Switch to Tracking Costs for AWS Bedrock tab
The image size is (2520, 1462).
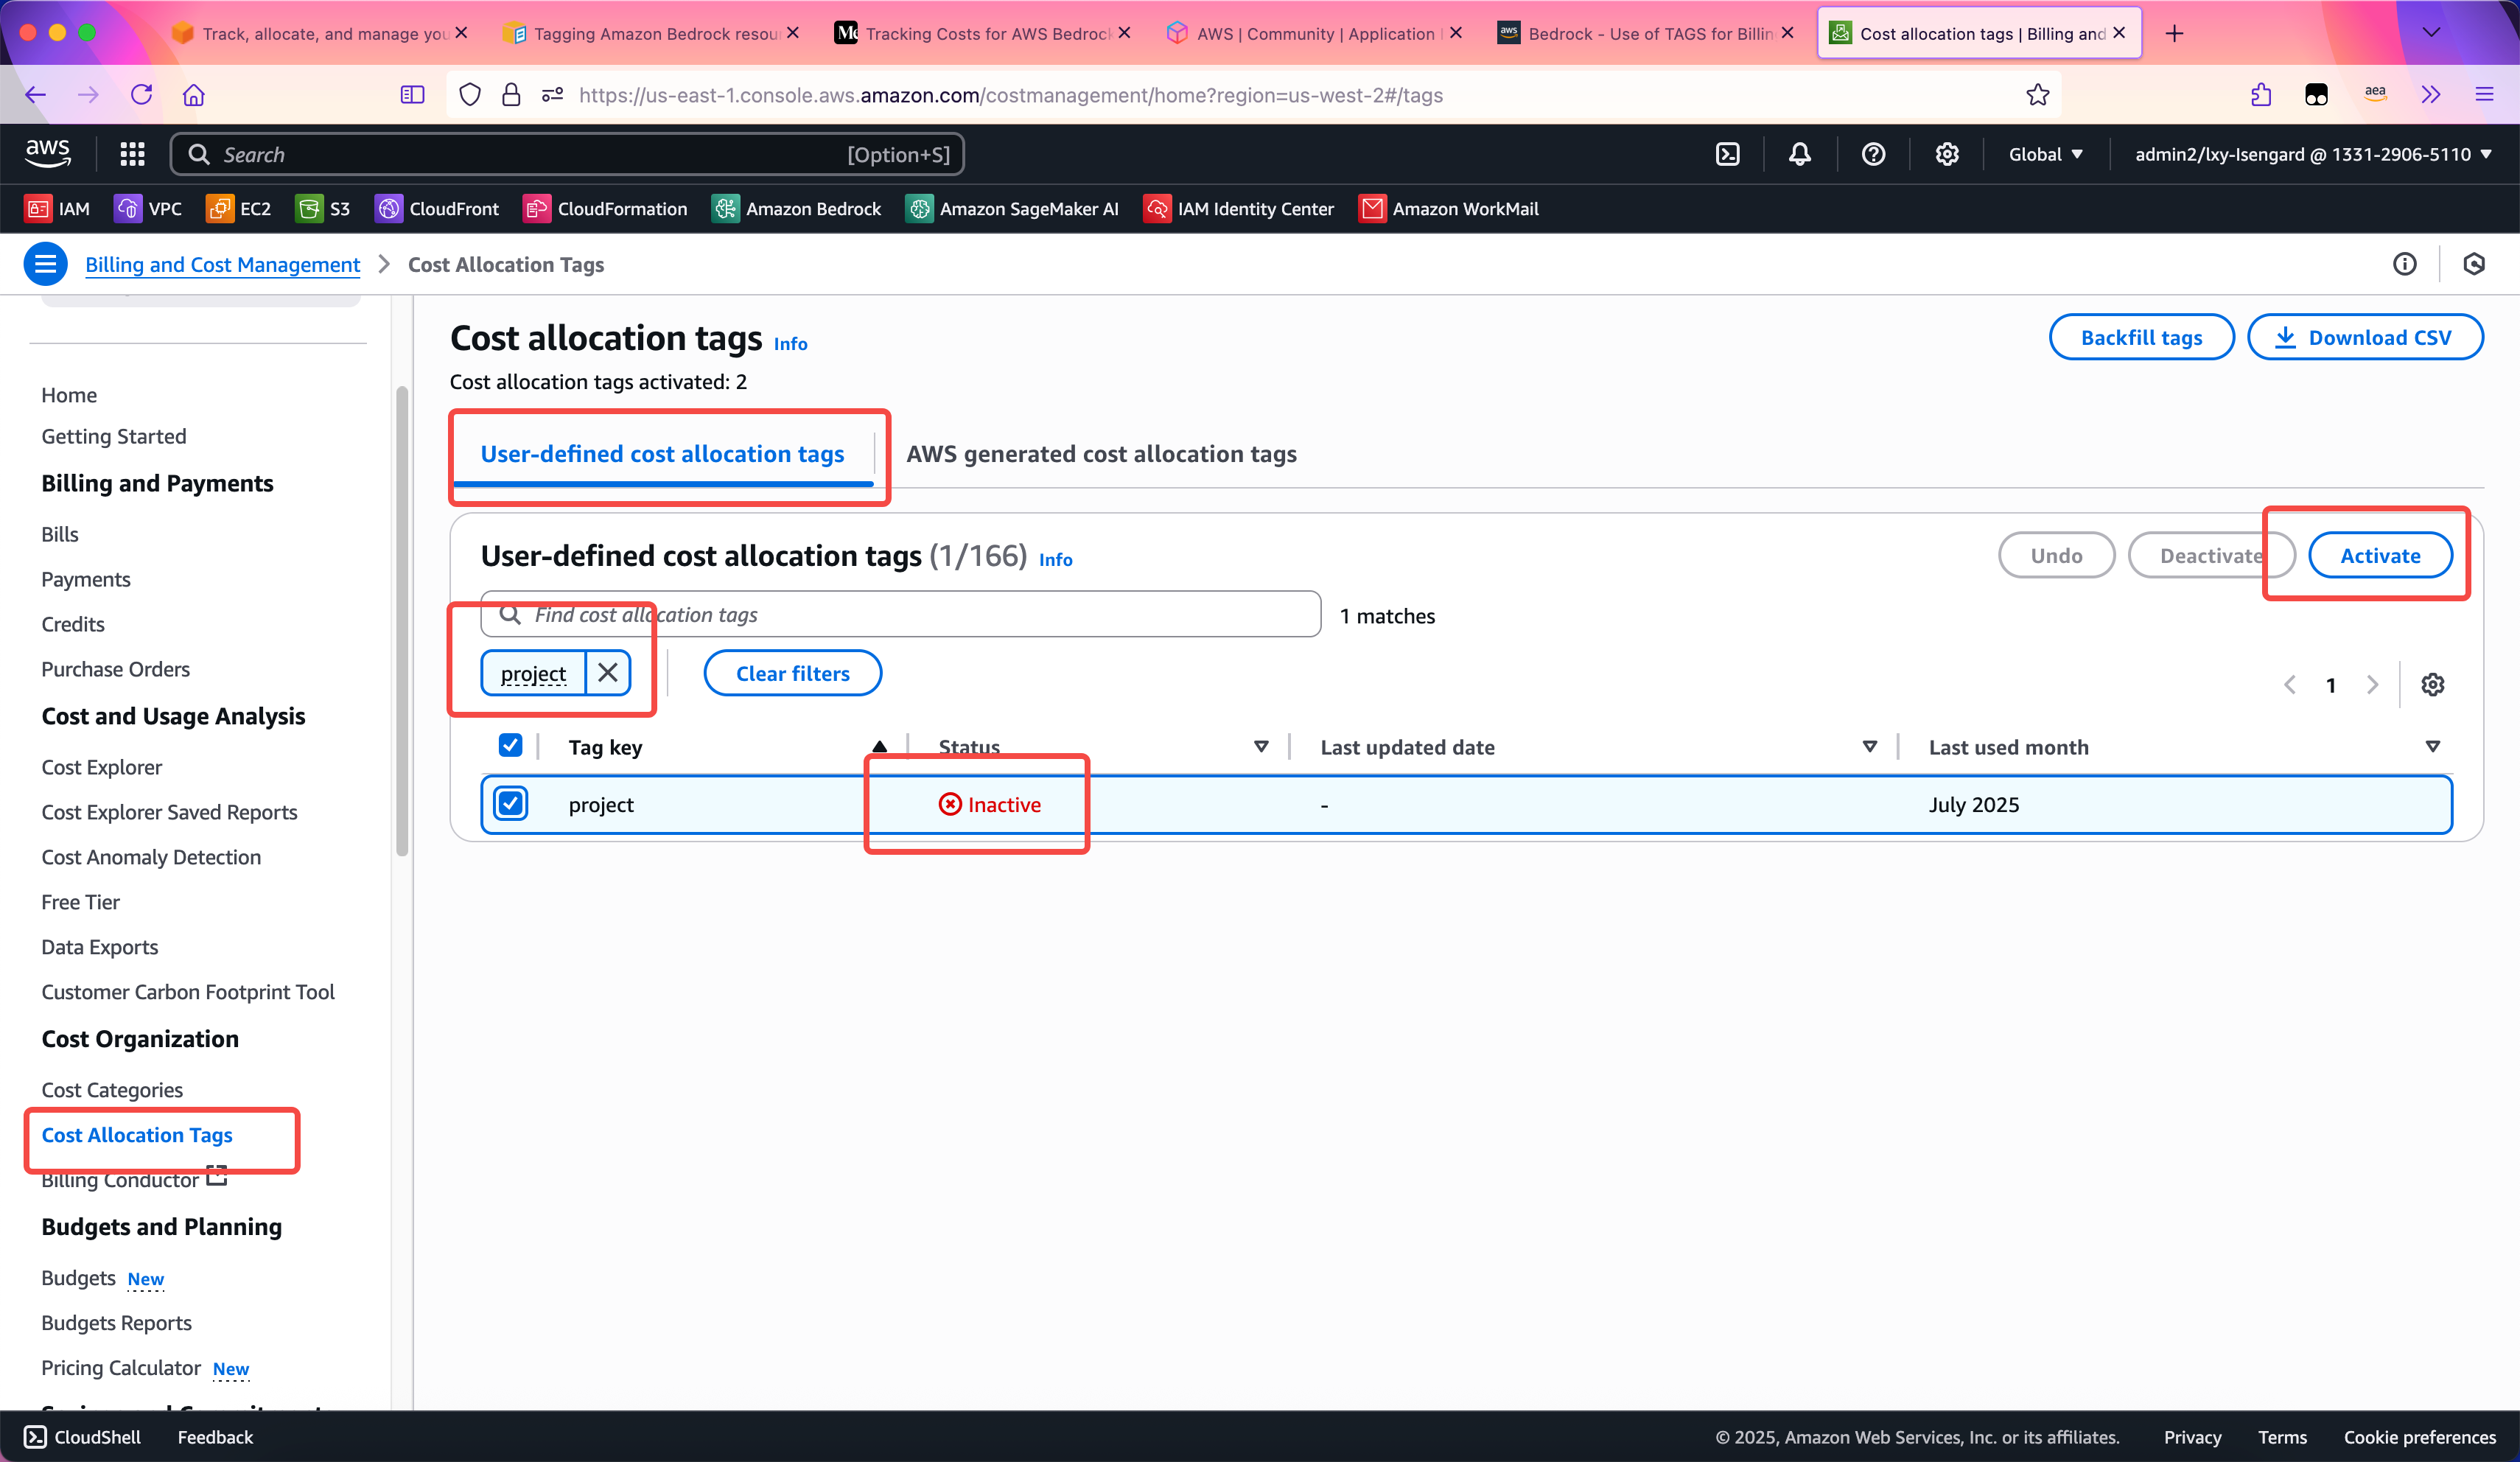click(985, 33)
